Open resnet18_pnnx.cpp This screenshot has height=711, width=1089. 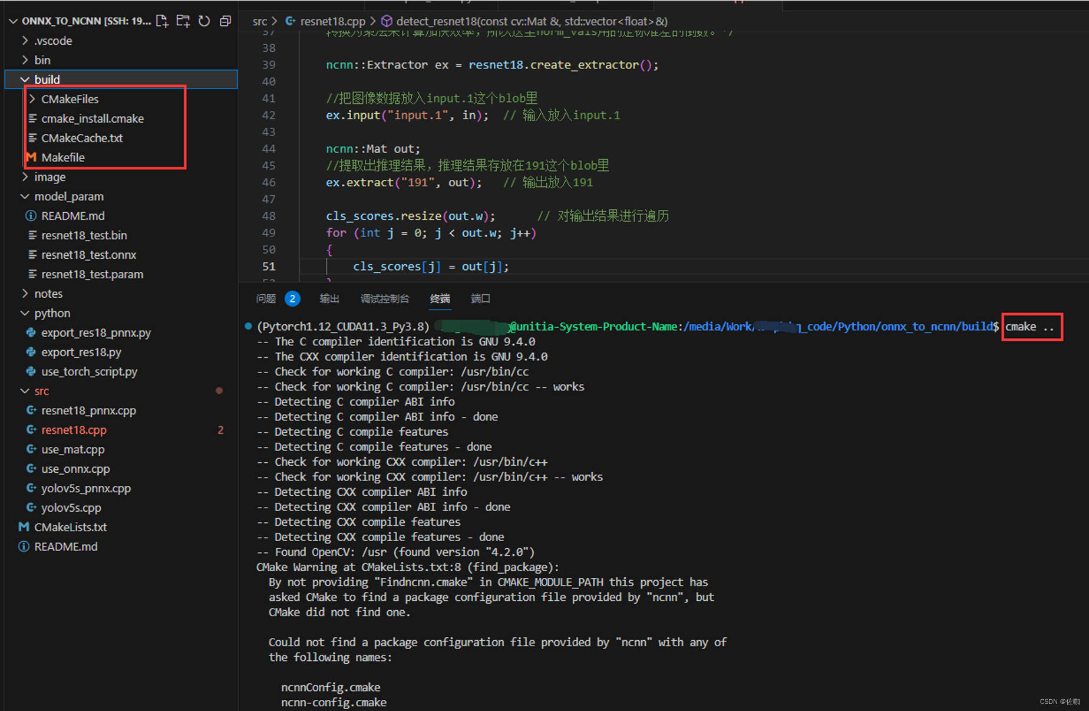click(89, 410)
